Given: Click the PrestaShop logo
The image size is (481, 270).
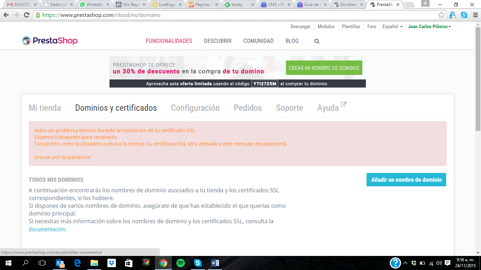Looking at the screenshot, I should point(50,41).
